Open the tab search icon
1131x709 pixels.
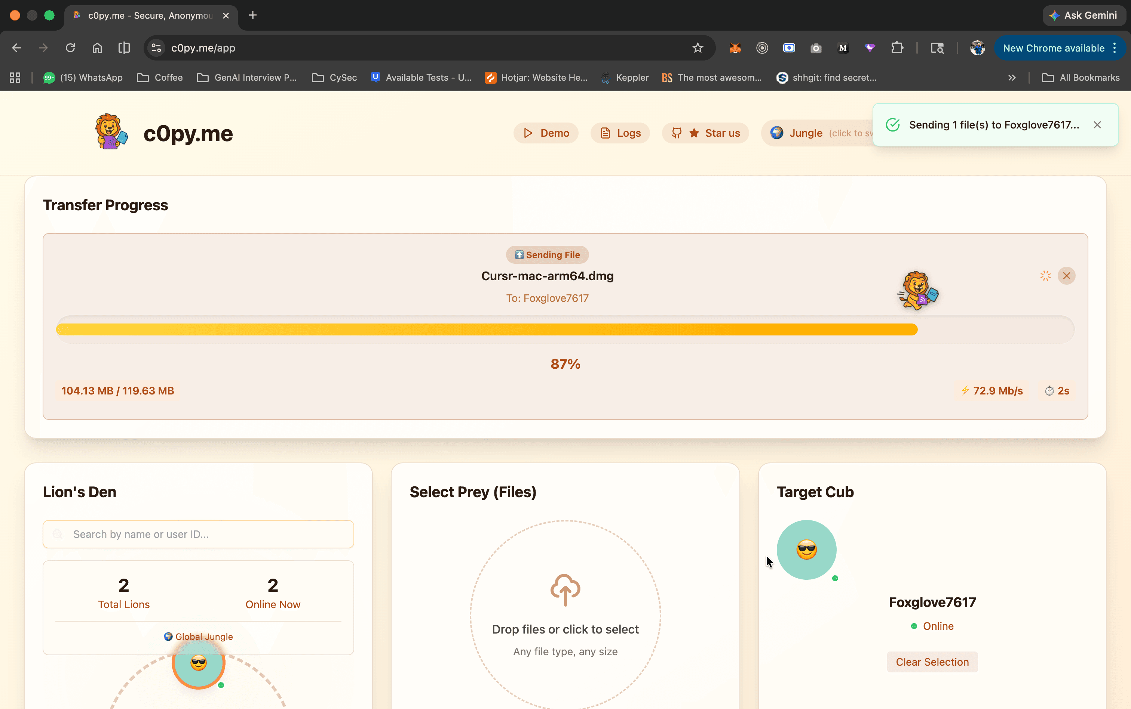coord(937,48)
